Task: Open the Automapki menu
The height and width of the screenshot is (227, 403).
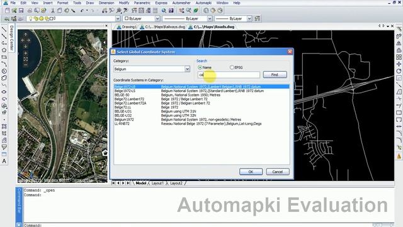Action: pos(203,3)
